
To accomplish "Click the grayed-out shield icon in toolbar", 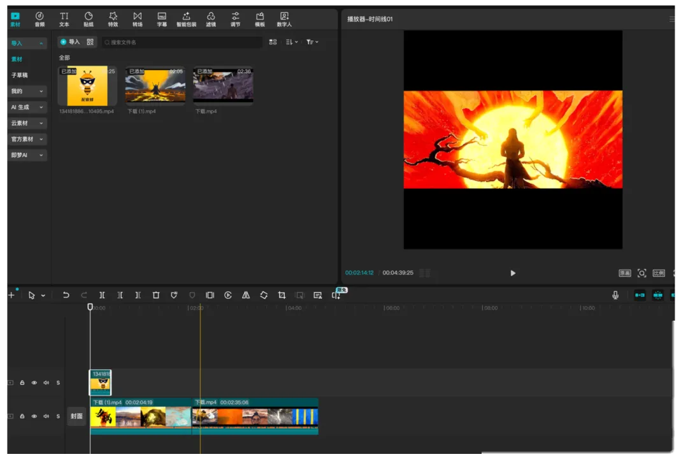I will pos(192,295).
